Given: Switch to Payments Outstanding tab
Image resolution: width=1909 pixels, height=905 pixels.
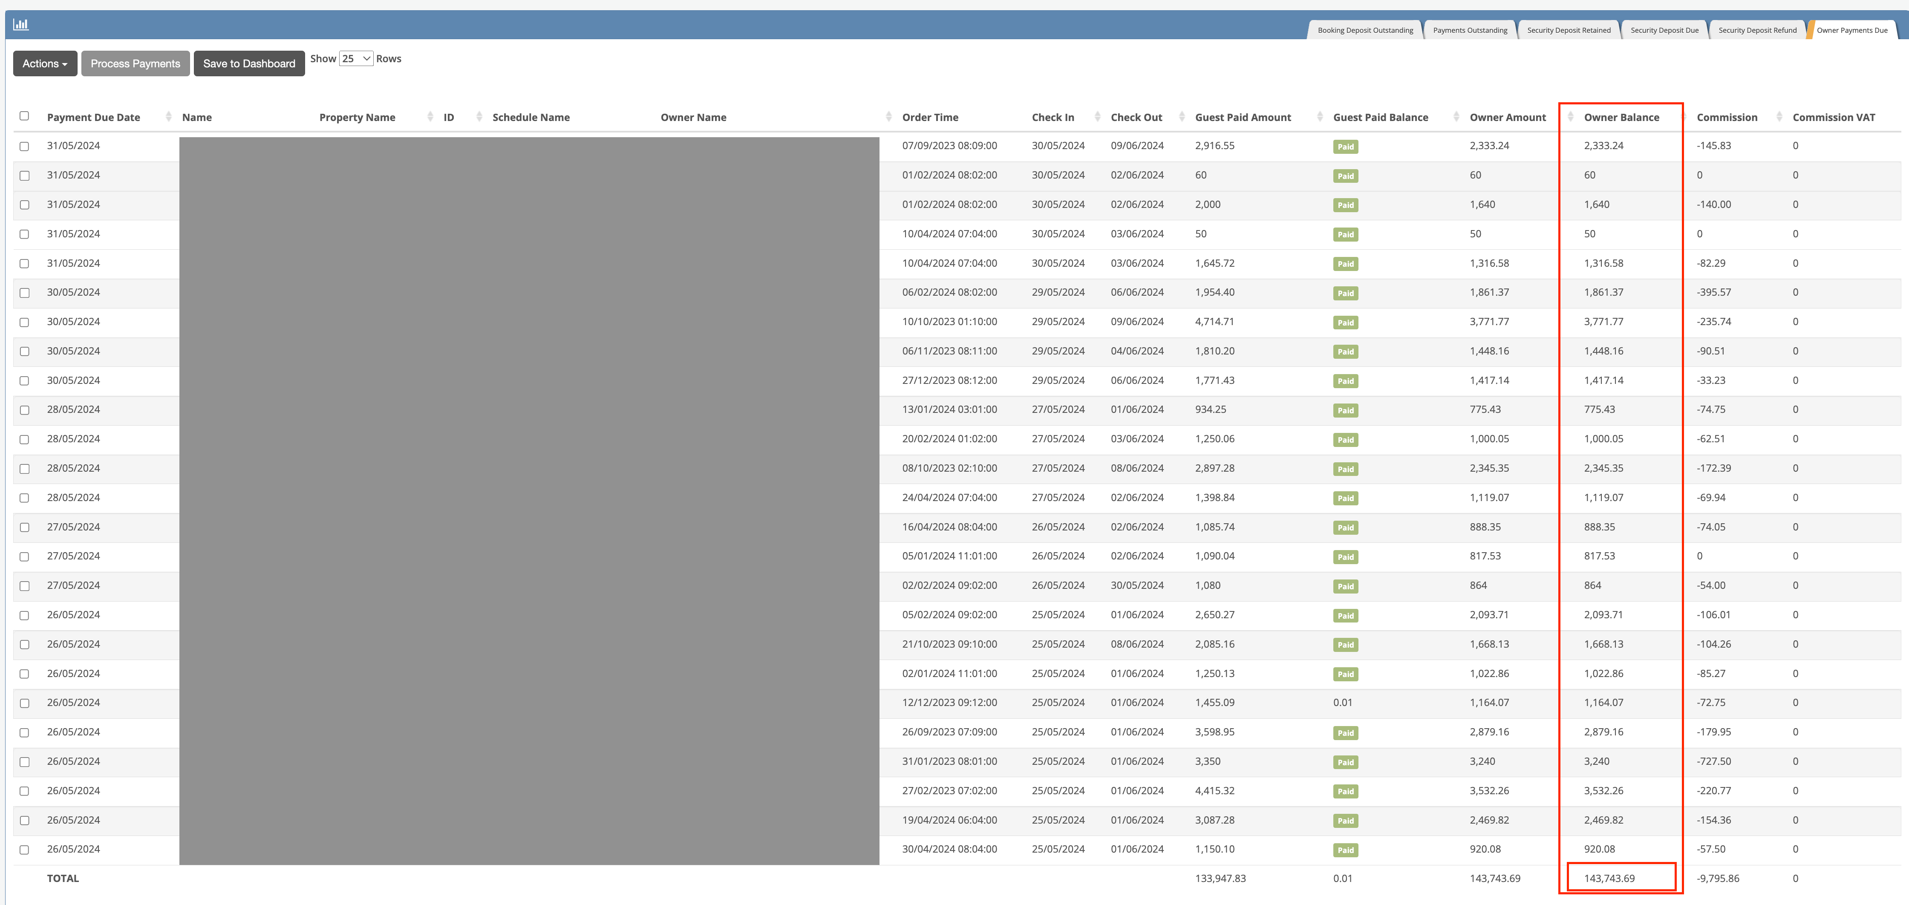Looking at the screenshot, I should [1470, 30].
